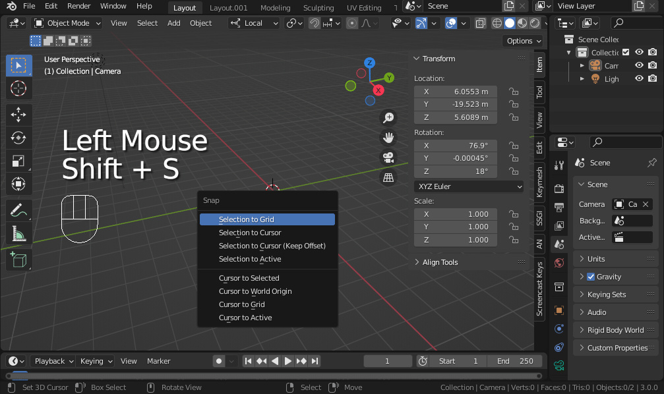Open the XYZ Euler rotation mode dropdown

pos(468,187)
